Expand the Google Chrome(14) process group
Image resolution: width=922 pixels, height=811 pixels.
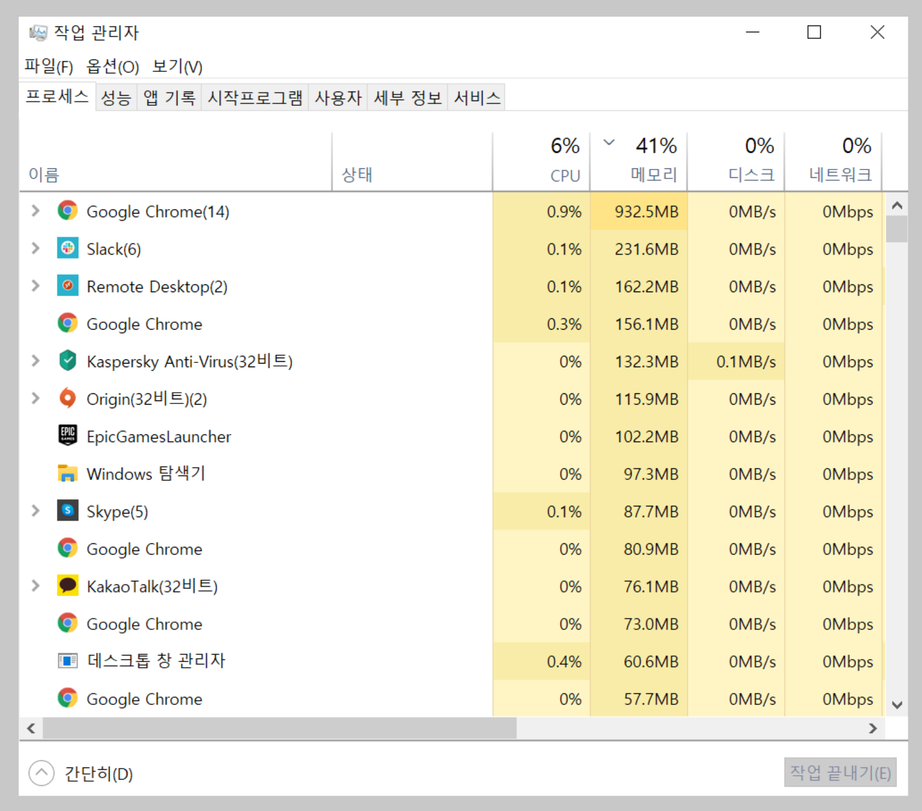pyautogui.click(x=36, y=211)
